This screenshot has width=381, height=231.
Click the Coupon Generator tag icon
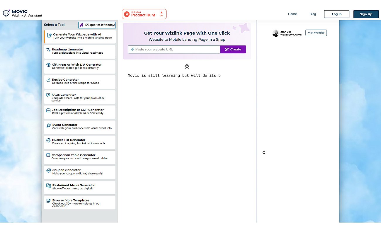49,171
